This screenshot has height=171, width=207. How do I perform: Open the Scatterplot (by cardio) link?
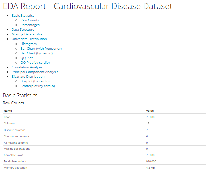[x=37, y=86]
